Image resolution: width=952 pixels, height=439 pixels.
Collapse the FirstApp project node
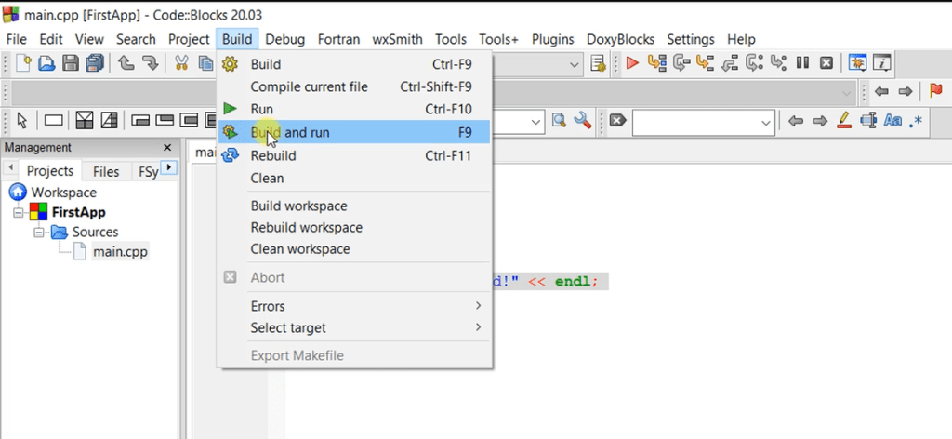pos(17,212)
